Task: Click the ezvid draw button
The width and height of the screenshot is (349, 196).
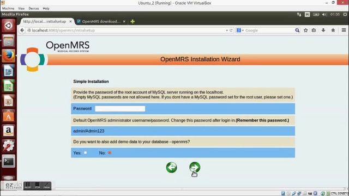Action: 46,186
